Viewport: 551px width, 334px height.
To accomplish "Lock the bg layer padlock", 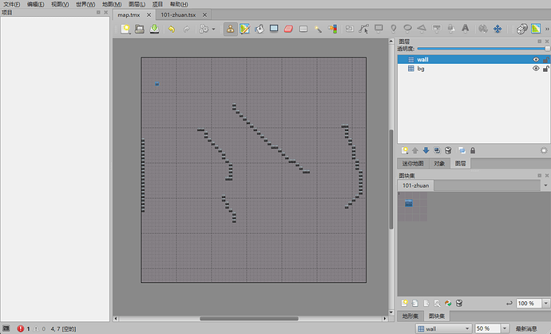I will [x=545, y=69].
